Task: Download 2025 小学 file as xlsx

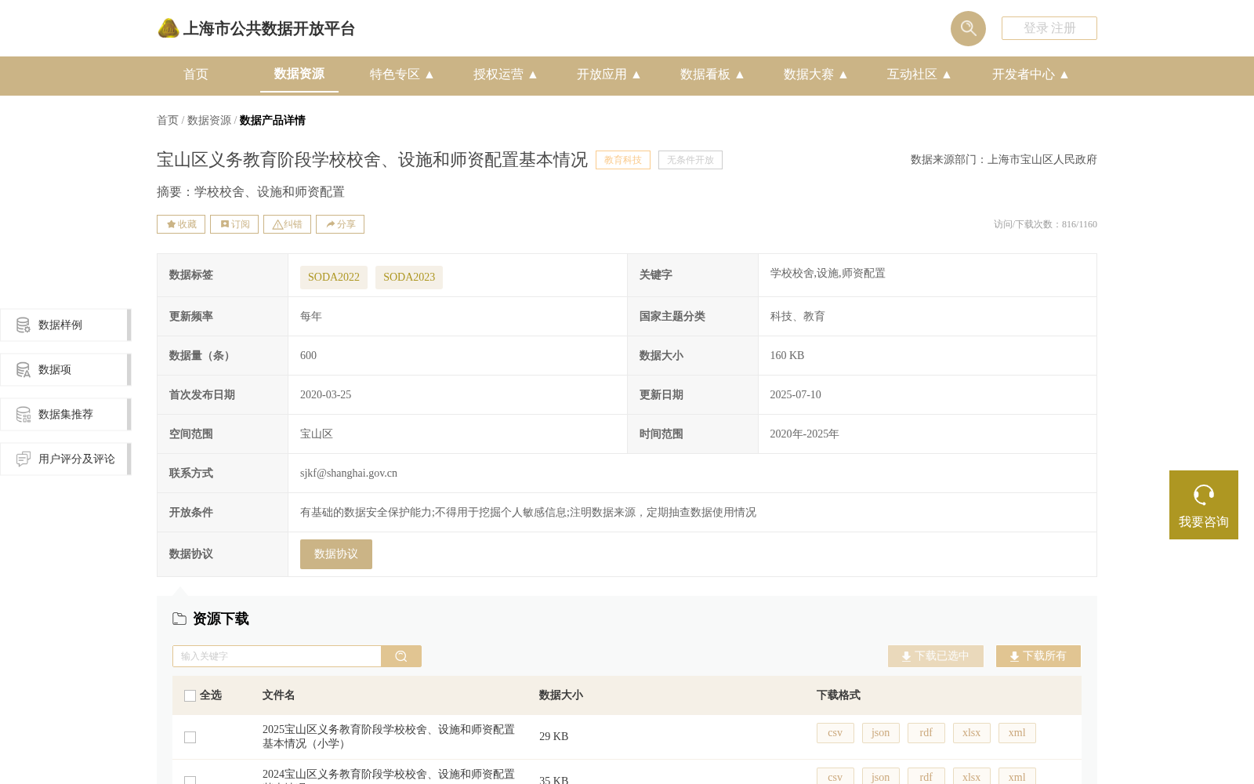Action: pos(972,733)
